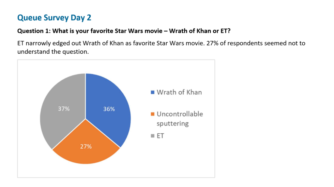
Task: Click the 37% data label
Action: 64,109
